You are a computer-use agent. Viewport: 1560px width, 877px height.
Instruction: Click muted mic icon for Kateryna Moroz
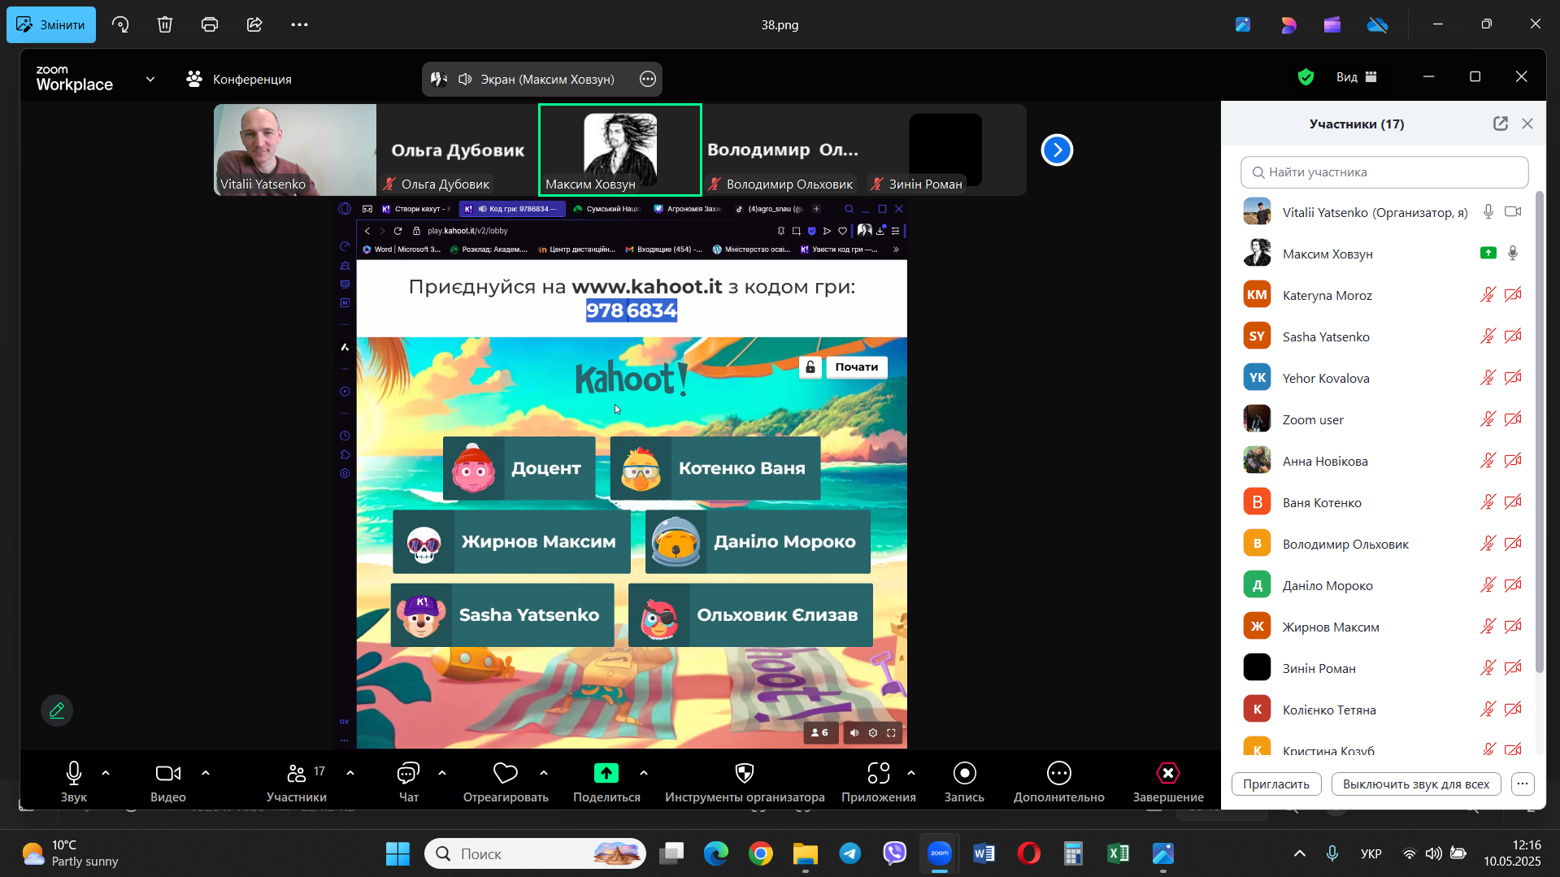point(1488,294)
